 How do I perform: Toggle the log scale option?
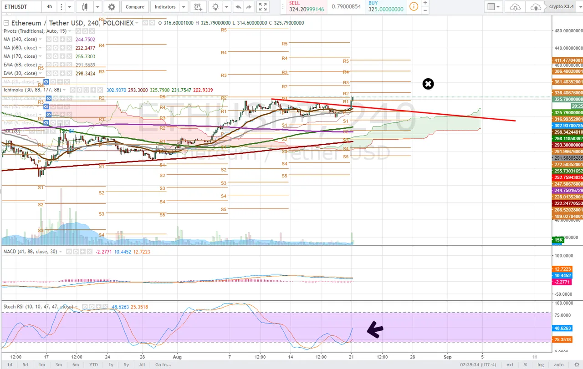tap(540, 364)
